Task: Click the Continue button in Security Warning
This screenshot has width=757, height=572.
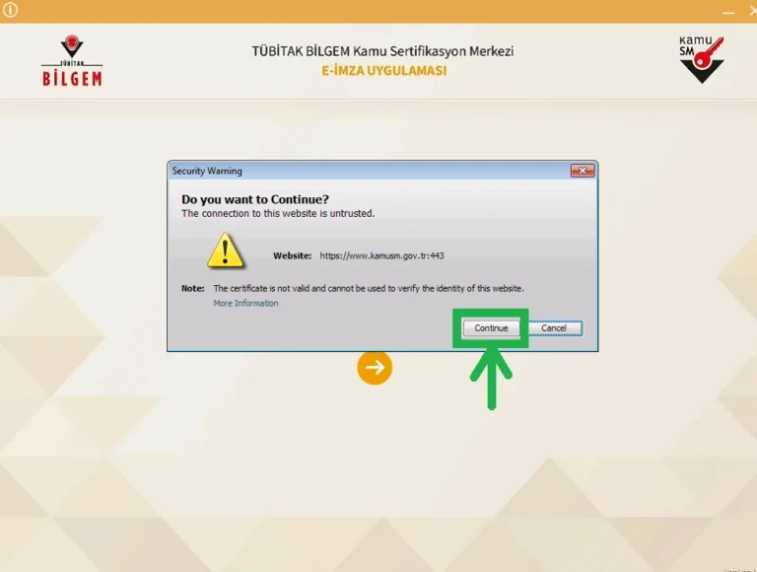Action: pyautogui.click(x=491, y=328)
